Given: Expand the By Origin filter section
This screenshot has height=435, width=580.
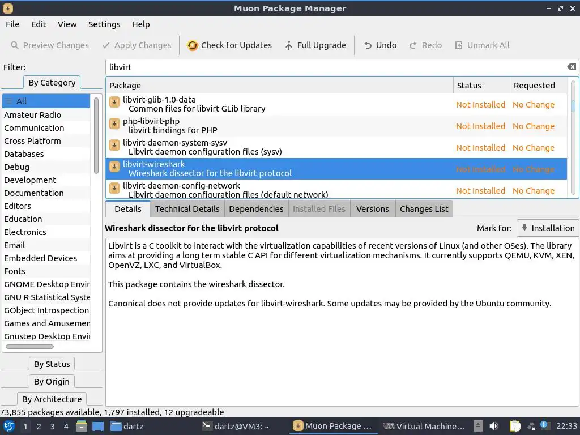Looking at the screenshot, I should 52,381.
